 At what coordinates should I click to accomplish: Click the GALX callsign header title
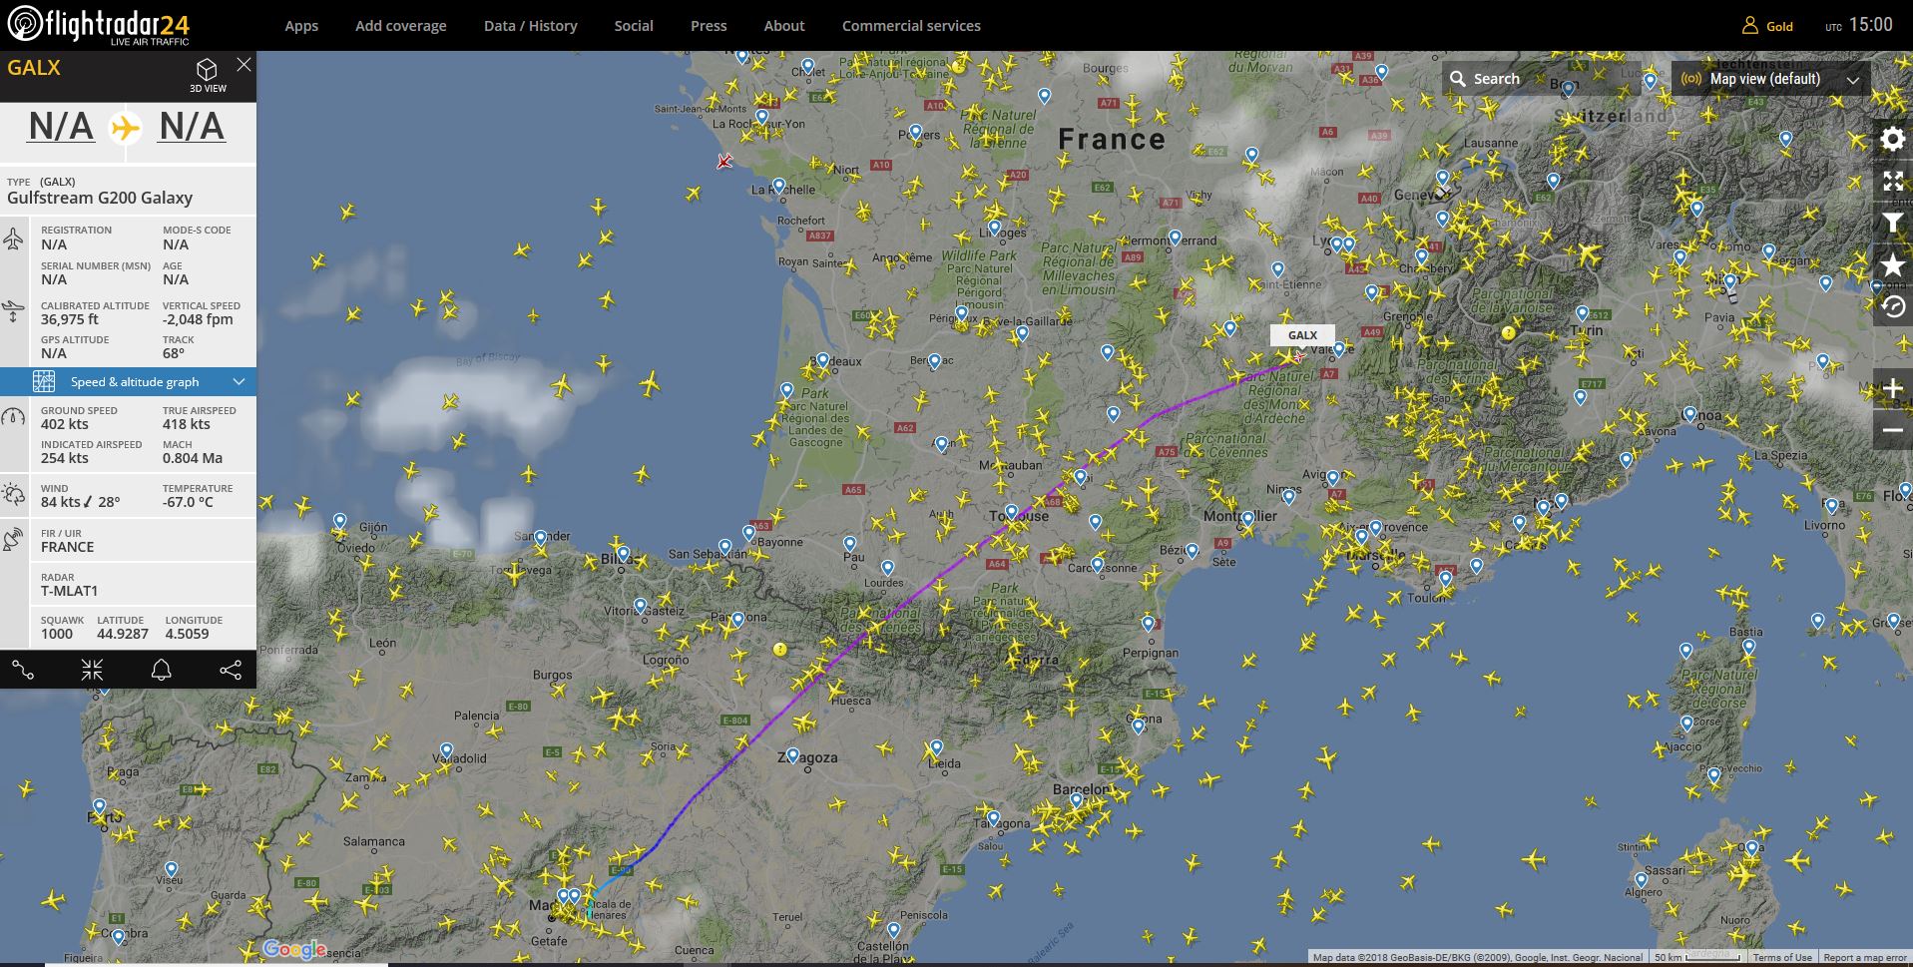pos(34,68)
